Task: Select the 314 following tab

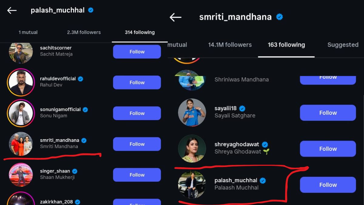Action: point(140,32)
